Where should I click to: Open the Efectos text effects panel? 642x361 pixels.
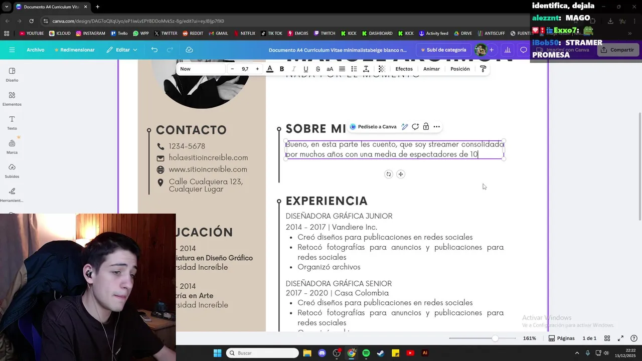pyautogui.click(x=404, y=69)
